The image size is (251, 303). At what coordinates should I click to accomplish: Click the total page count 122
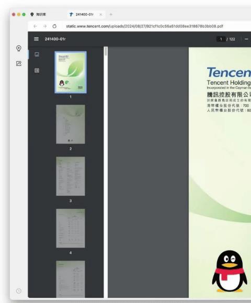tap(232, 39)
